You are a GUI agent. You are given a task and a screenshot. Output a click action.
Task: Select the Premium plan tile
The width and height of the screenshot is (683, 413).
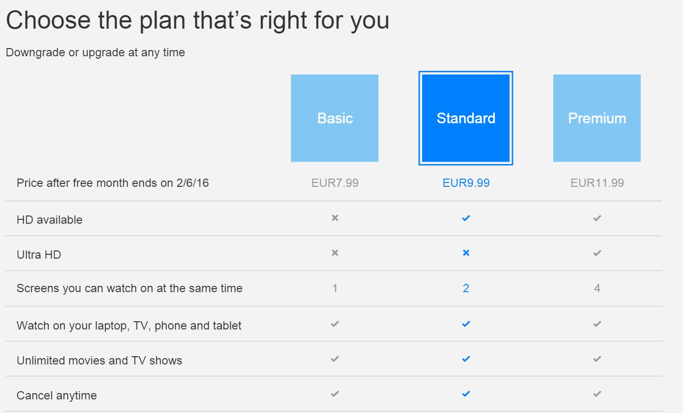pyautogui.click(x=597, y=118)
